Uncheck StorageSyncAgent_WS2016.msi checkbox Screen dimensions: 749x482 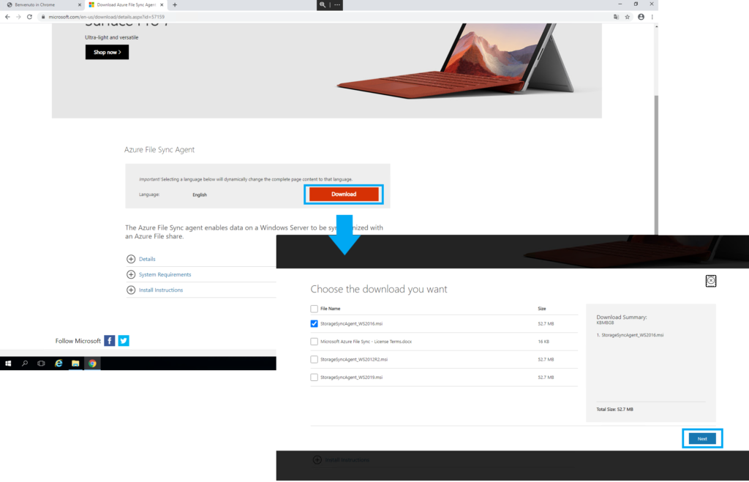click(x=314, y=323)
